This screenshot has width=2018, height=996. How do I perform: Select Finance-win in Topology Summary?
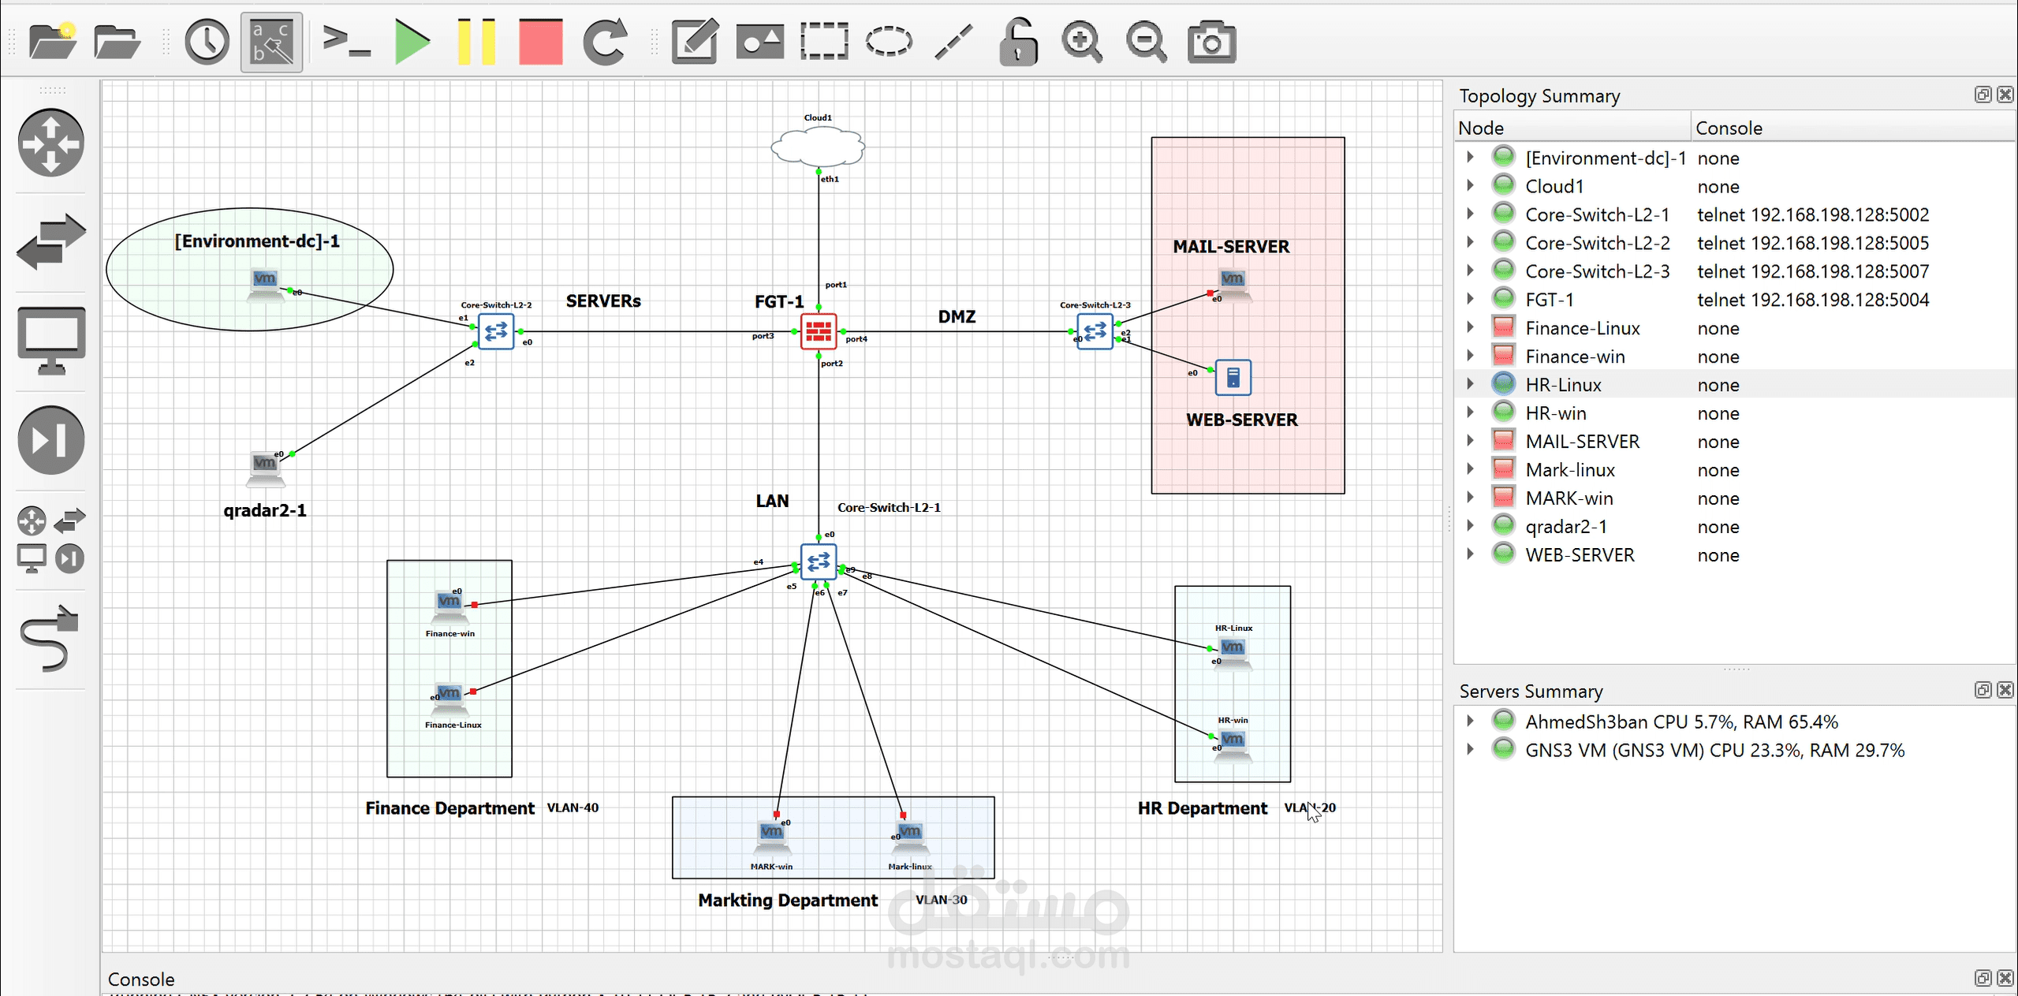pyautogui.click(x=1575, y=356)
